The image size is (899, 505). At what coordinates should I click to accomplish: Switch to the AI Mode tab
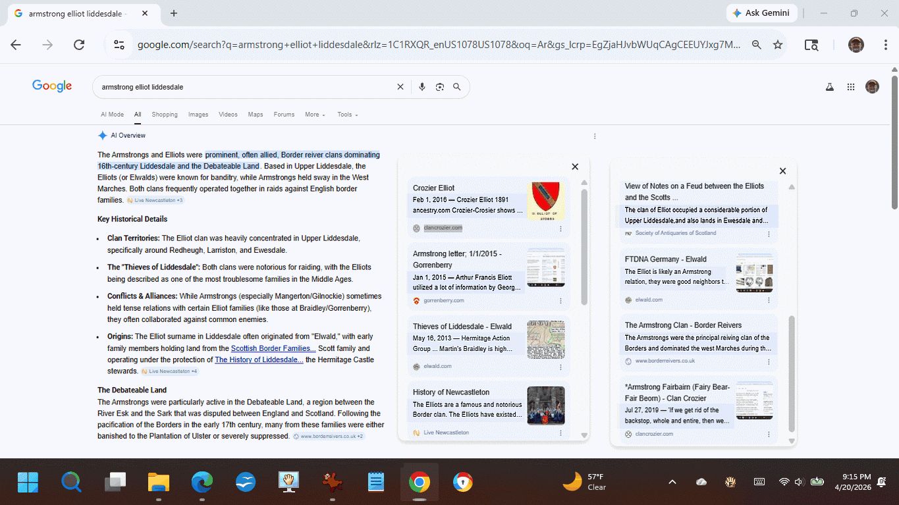112,115
